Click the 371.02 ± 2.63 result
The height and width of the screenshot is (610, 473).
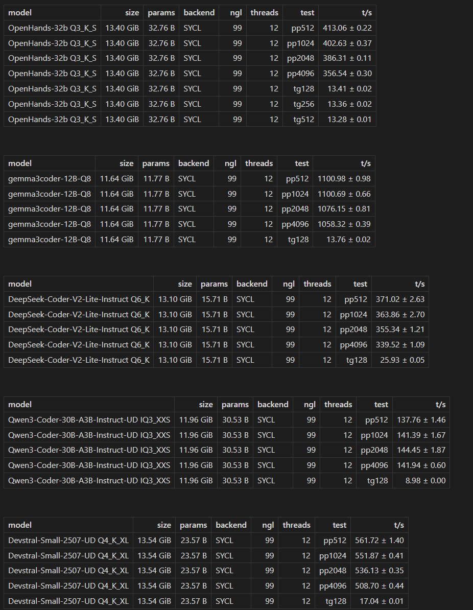400,299
